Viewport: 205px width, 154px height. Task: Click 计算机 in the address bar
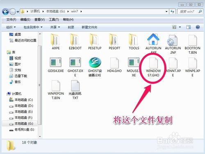35,11
